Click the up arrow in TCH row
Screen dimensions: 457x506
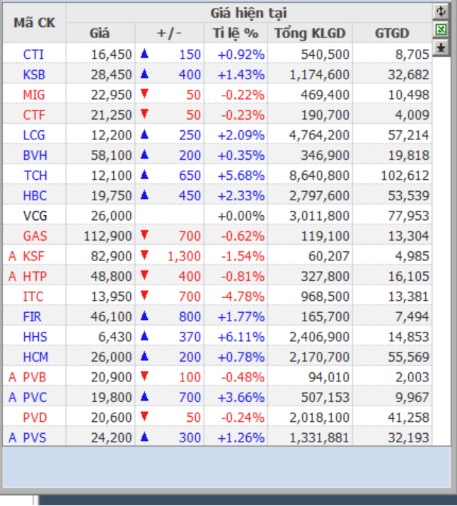(144, 175)
